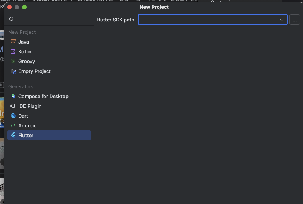Select the Flutter generator

[x=49, y=135]
